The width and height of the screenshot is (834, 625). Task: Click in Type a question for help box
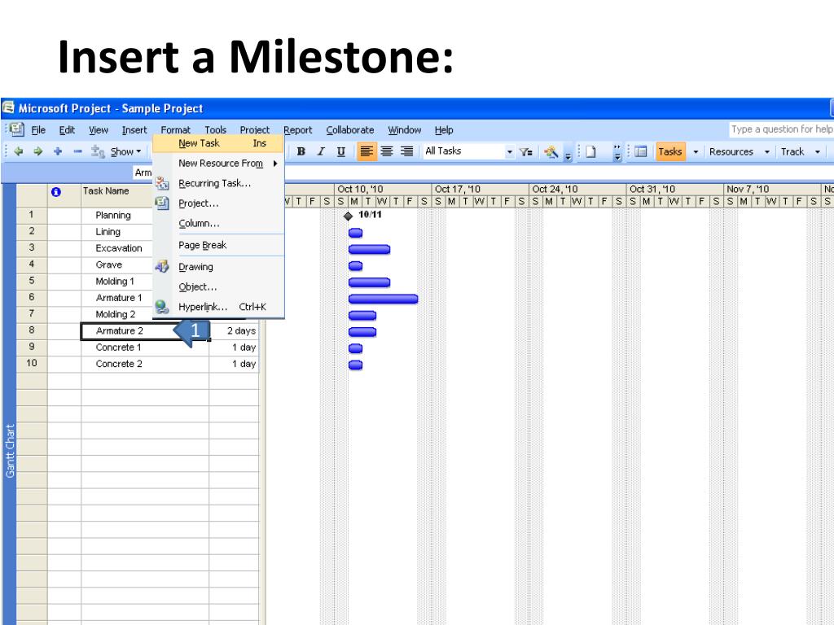pyautogui.click(x=781, y=129)
